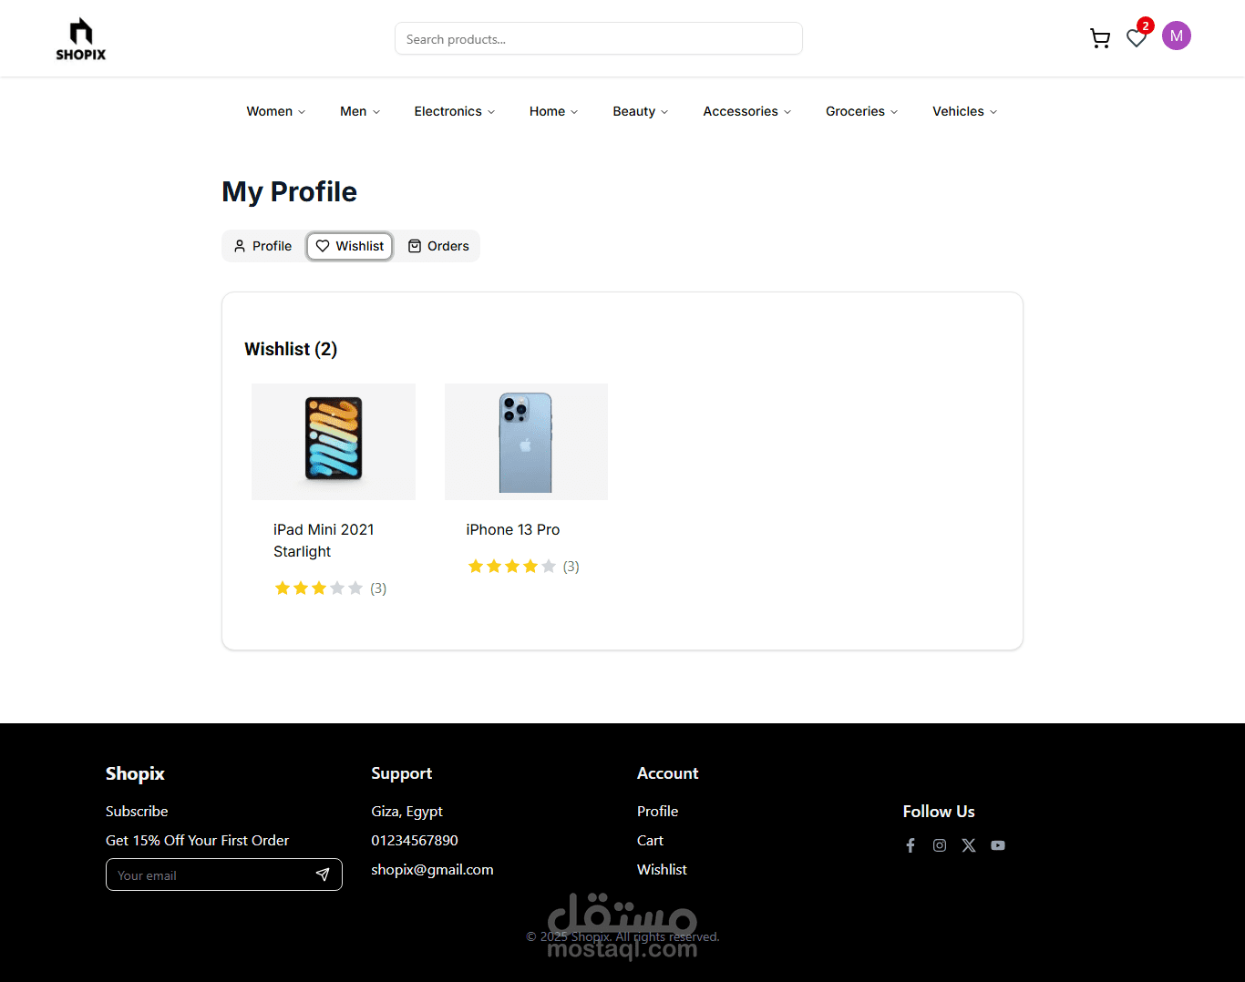Click the Wishlist (2) heading

291,349
